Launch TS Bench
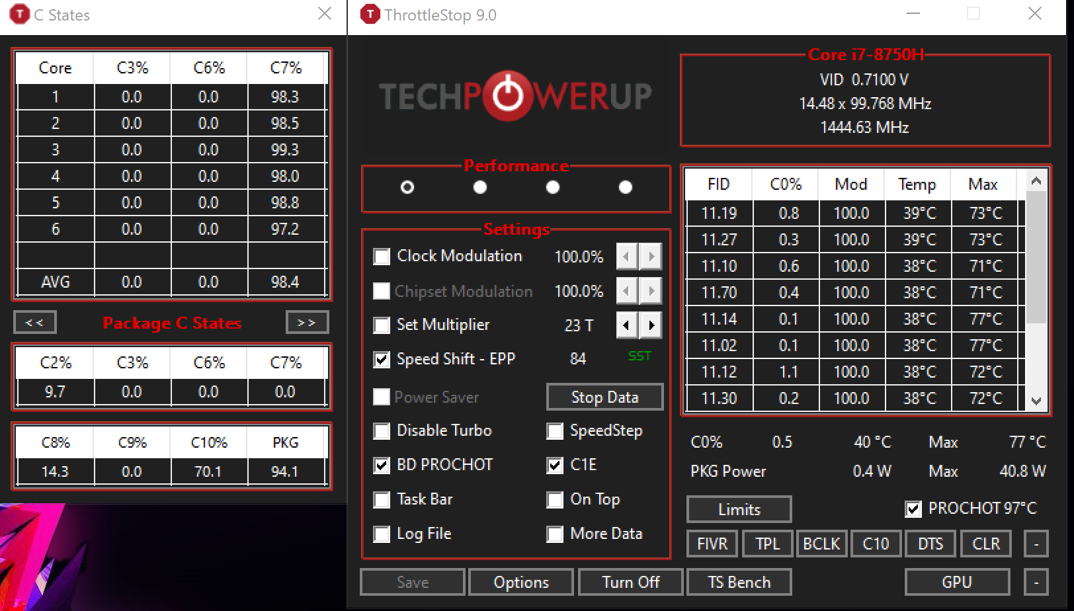The image size is (1074, 611). tap(739, 582)
